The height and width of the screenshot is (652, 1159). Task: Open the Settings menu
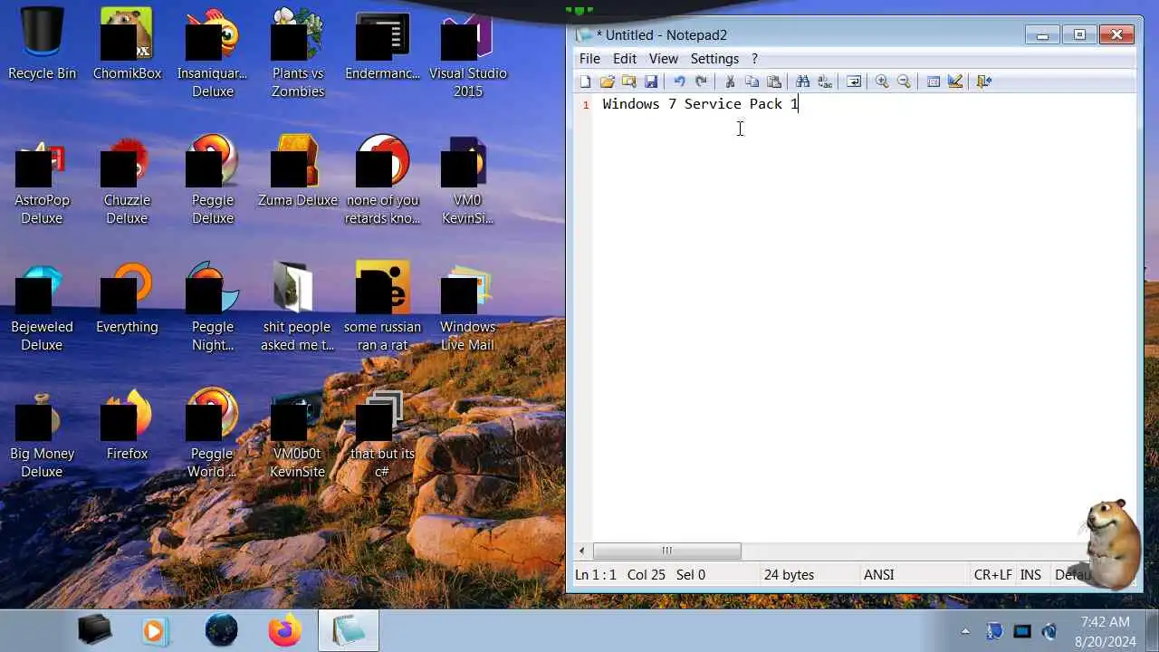click(x=714, y=58)
